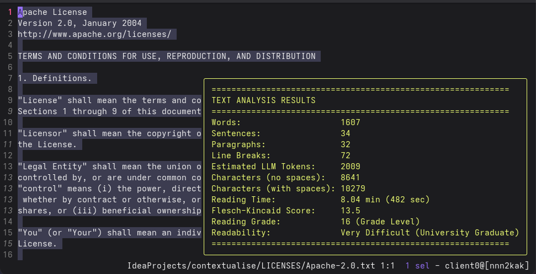The width and height of the screenshot is (536, 274).
Task: Click the line 'shares, or (iii) beneficial'
Action: click(x=109, y=211)
